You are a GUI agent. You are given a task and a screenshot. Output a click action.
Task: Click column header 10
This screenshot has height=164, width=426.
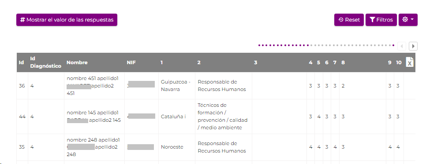(399, 62)
